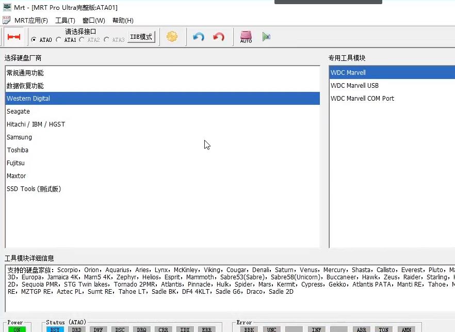Image resolution: width=455 pixels, height=332 pixels.
Task: Select Maxtor vendor row
Action: (x=163, y=176)
